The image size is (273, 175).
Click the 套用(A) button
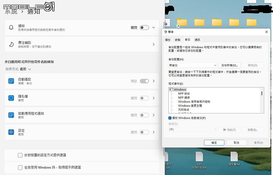click(259, 143)
